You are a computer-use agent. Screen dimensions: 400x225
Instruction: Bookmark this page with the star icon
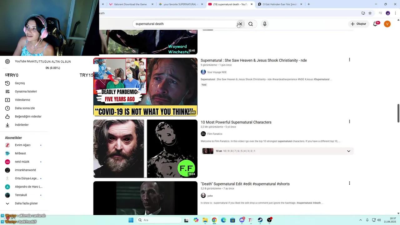[x=370, y=13]
